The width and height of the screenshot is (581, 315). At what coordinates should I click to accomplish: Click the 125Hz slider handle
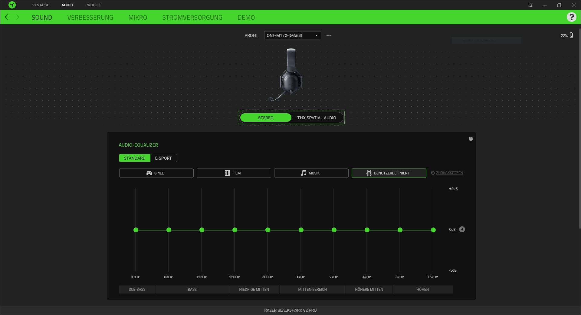coord(202,230)
